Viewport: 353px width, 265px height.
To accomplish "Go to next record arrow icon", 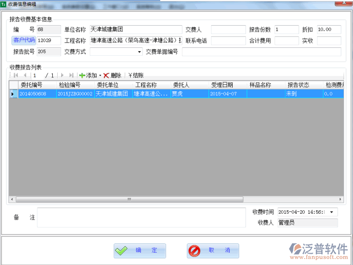I will pos(62,75).
